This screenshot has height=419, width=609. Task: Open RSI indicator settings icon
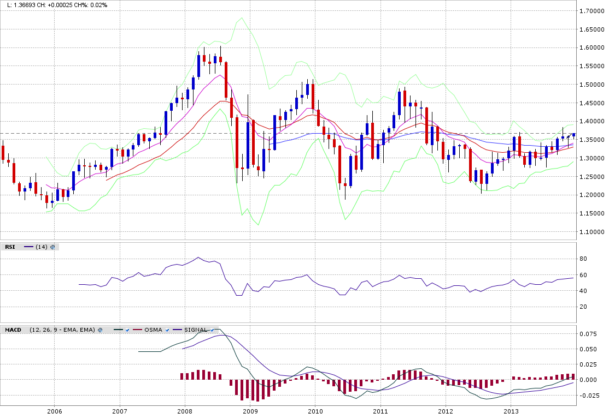tap(52, 247)
